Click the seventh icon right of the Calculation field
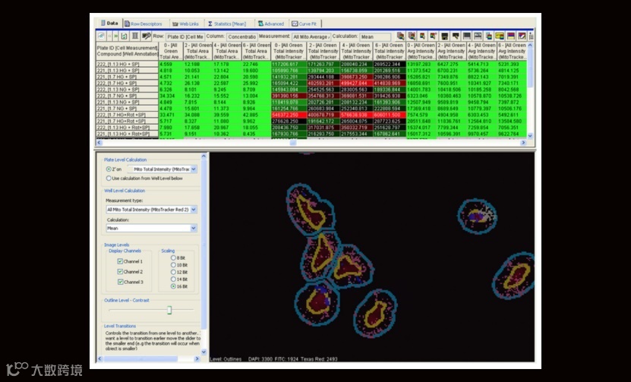Screen dimensions: 631x382 pyautogui.click(x=467, y=36)
